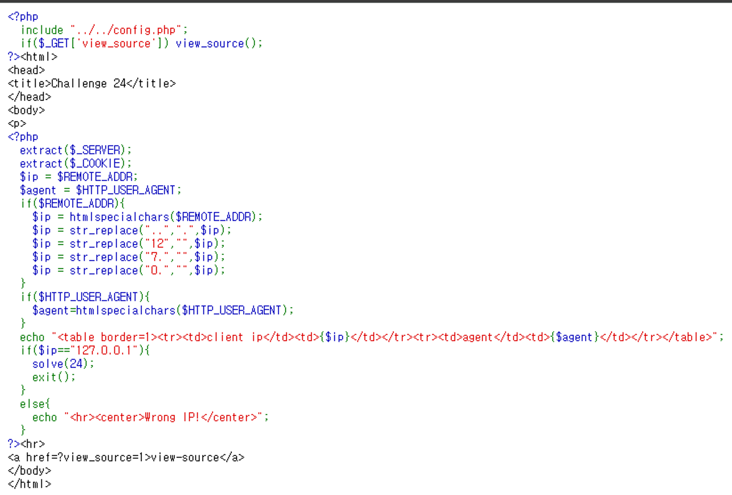Click the solve(24) call
Screen dimensions: 732x495
pyautogui.click(x=63, y=364)
